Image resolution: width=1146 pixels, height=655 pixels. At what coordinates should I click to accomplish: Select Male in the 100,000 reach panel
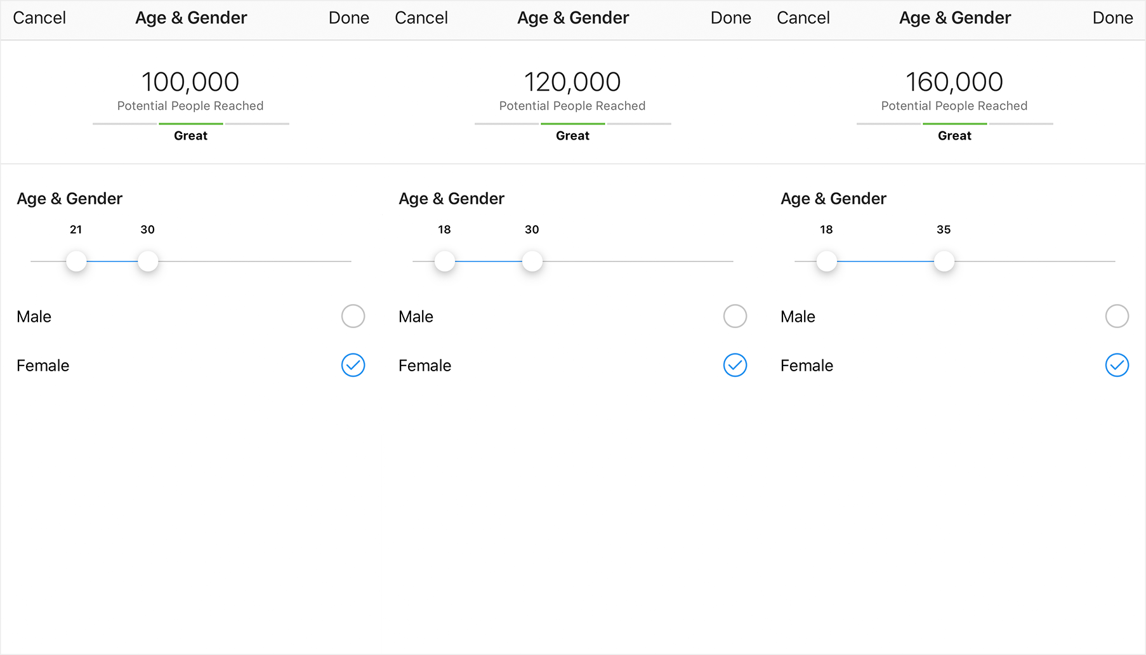coord(353,316)
